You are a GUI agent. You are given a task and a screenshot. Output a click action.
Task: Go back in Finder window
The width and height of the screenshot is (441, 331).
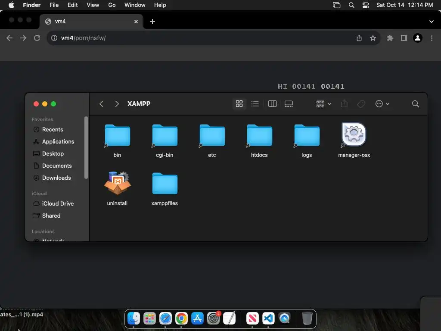pos(101,104)
